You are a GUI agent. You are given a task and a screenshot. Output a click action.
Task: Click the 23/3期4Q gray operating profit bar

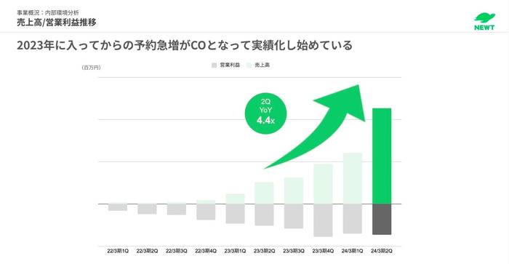point(323,220)
